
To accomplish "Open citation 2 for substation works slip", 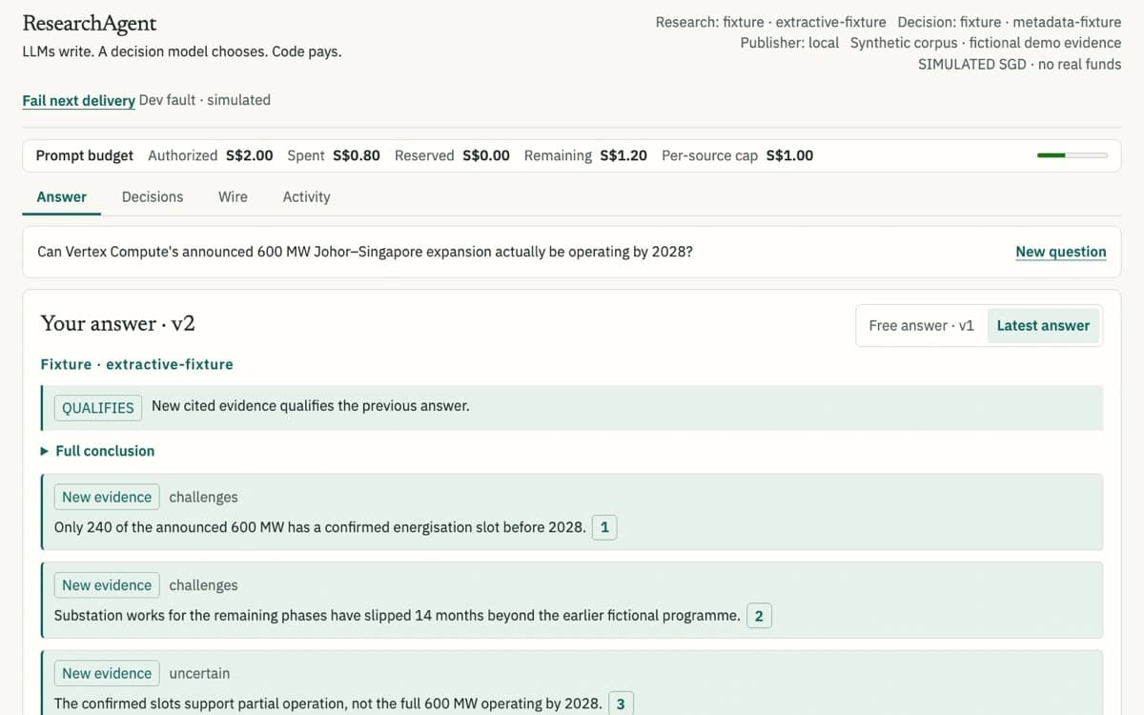I will 759,616.
